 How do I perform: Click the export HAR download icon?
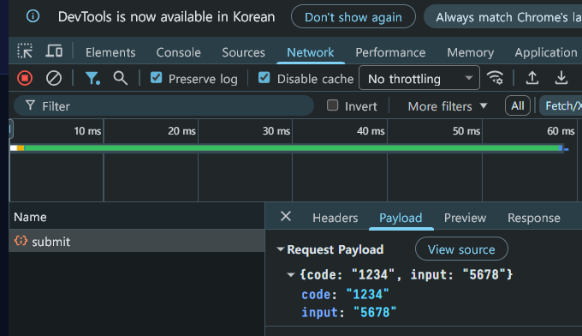coord(561,78)
